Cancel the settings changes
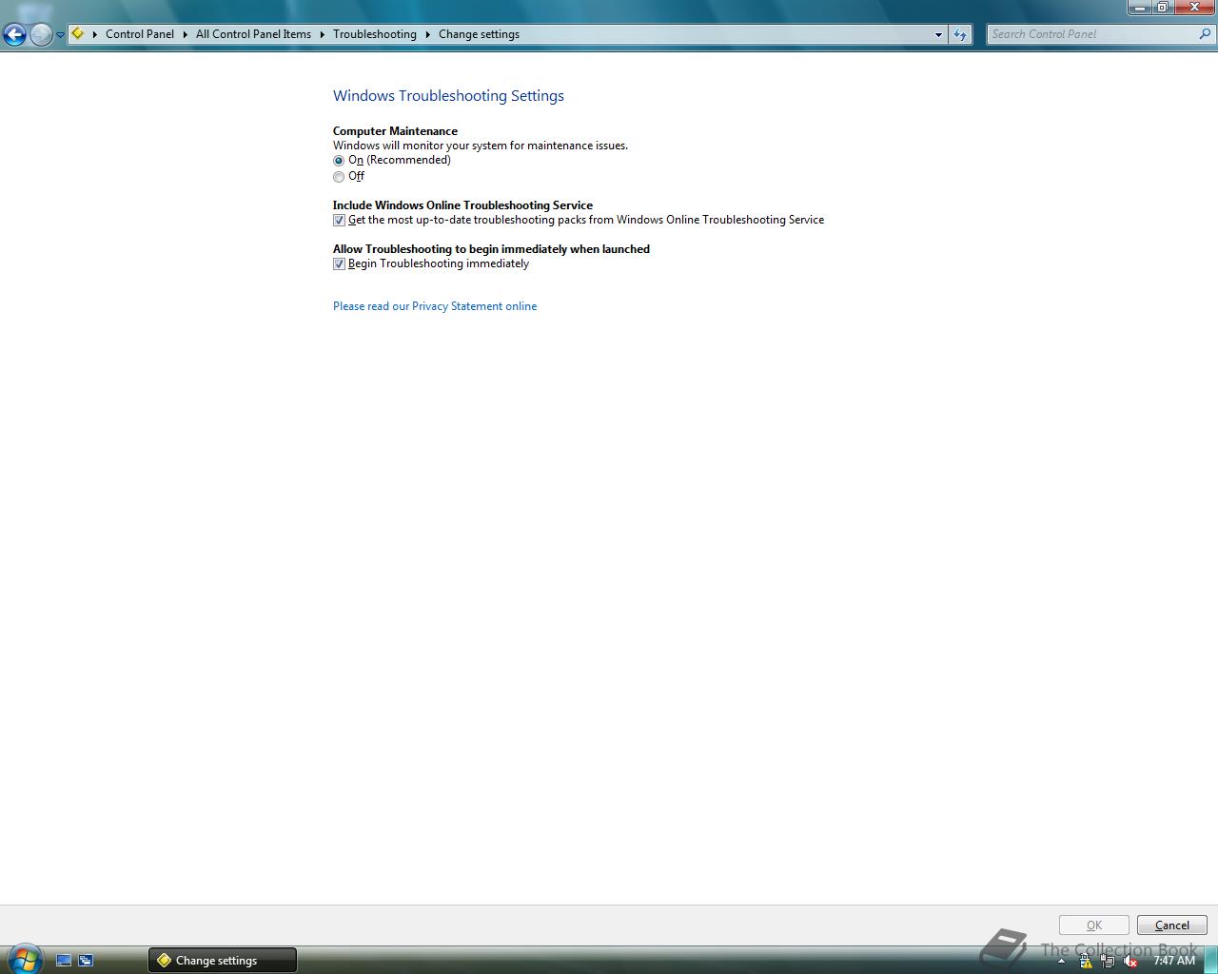This screenshot has width=1218, height=974. [1172, 925]
